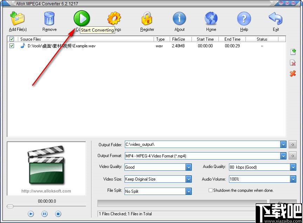Click the Status column header
Viewport: 303px width, 223px height.
coord(262,39)
